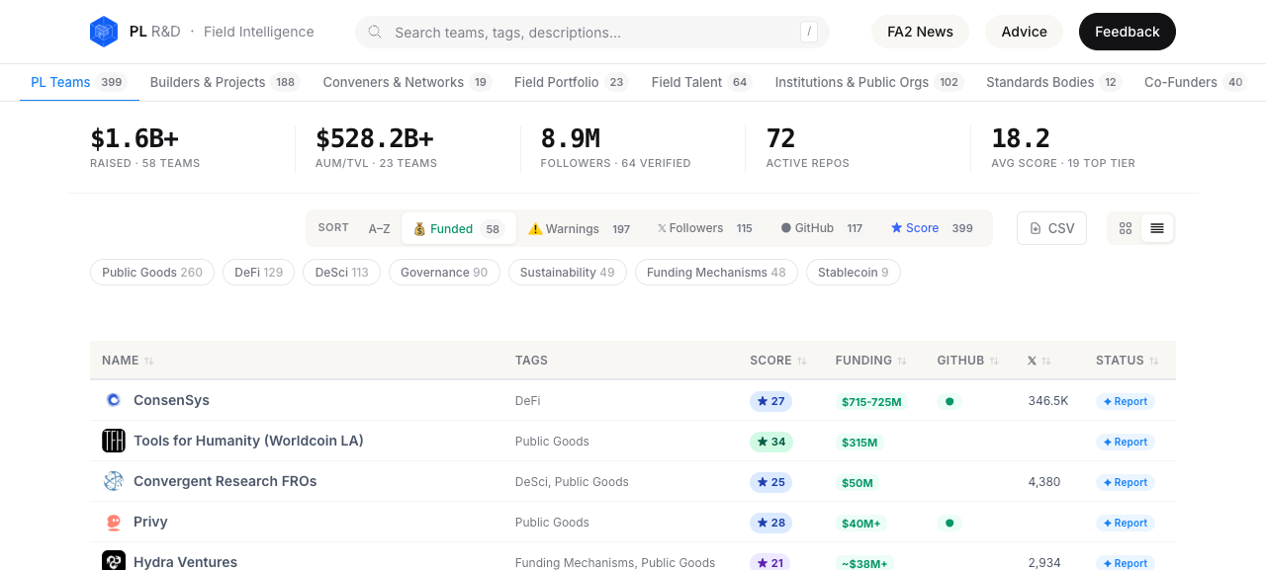Viewport: 1266px width, 570px height.
Task: Export data with the CSV button
Action: tap(1051, 228)
